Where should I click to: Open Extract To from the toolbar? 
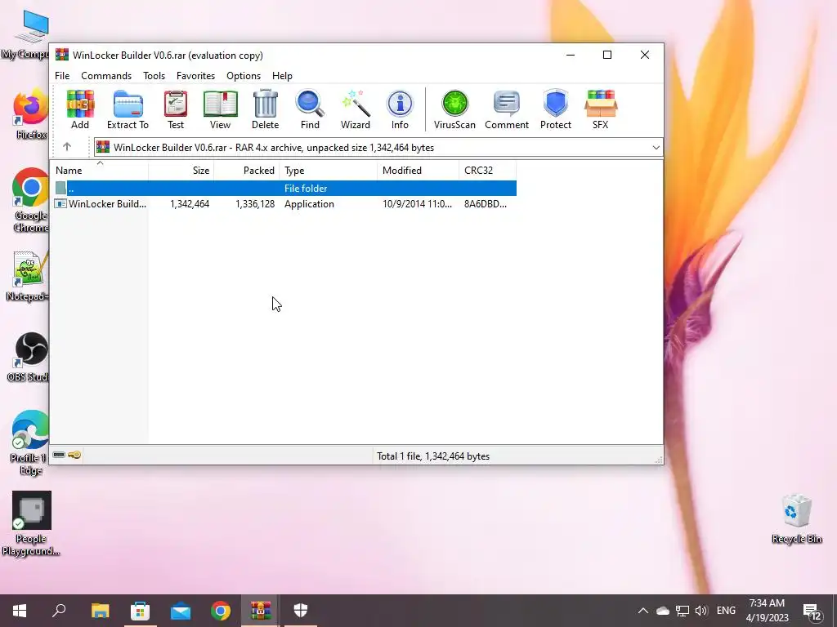click(128, 109)
